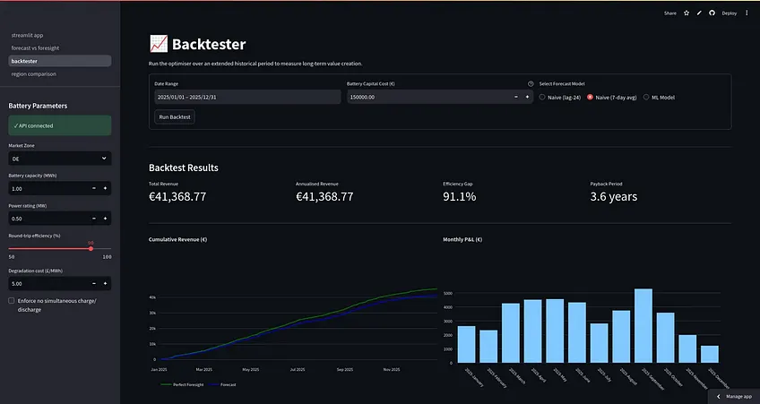Go to forecast vs foresight page
This screenshot has height=404, width=760.
pos(35,48)
